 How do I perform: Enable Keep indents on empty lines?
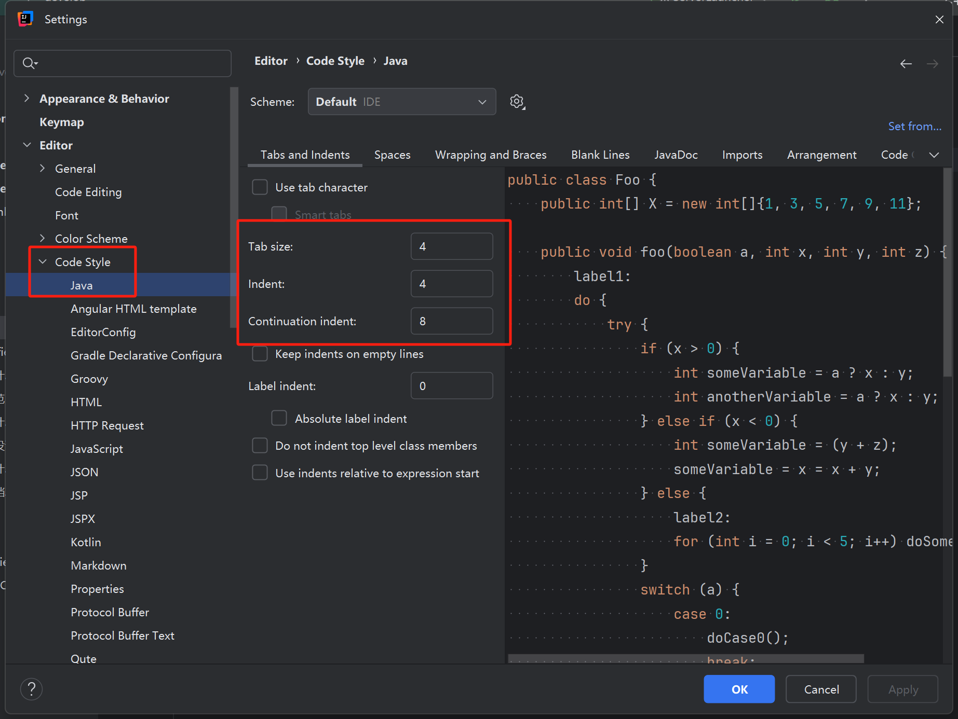[260, 354]
